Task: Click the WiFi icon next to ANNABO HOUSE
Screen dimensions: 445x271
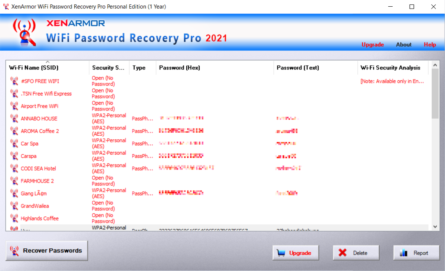Action: (14, 119)
